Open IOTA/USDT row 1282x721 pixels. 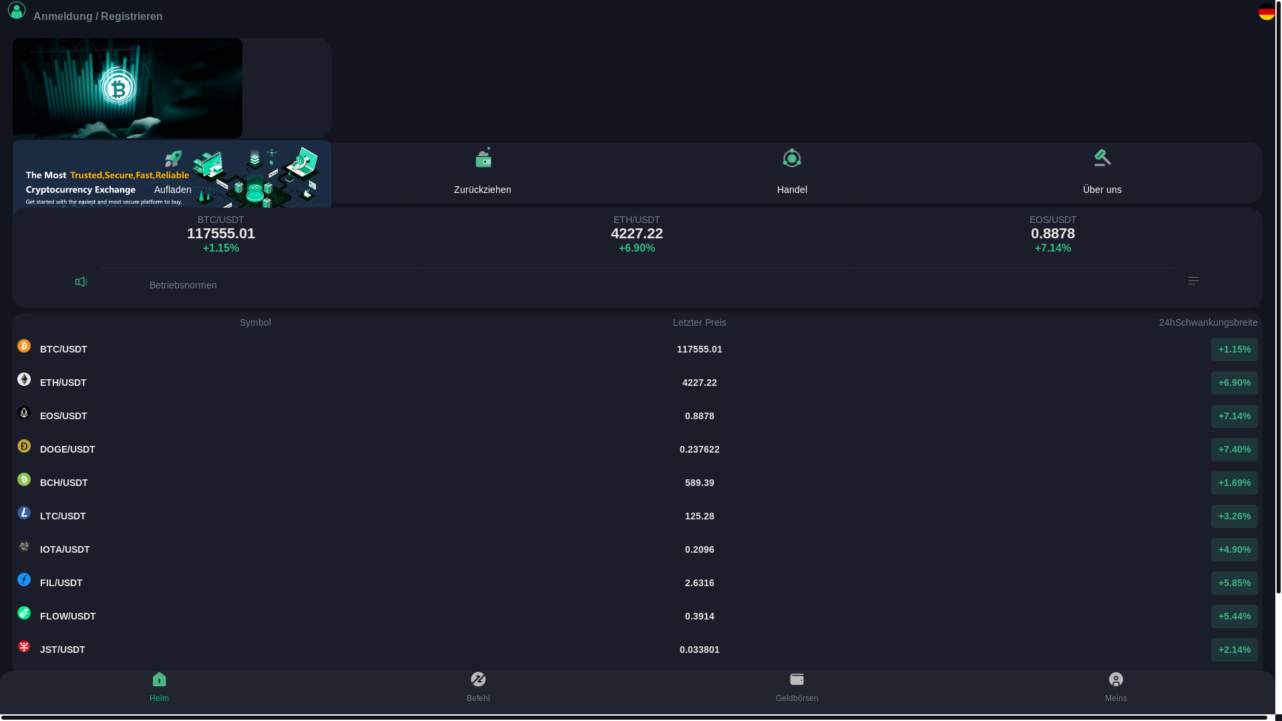pos(638,549)
